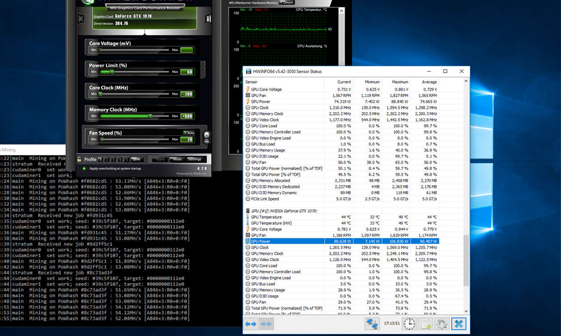Click the Reset button in Afterburner
Viewport: 561px width, 336px height.
click(x=177, y=159)
